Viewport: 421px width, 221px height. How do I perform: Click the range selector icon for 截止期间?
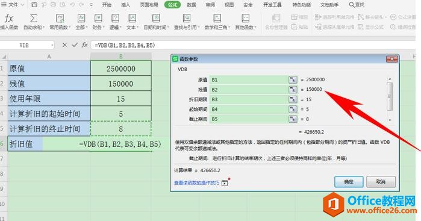click(x=293, y=119)
